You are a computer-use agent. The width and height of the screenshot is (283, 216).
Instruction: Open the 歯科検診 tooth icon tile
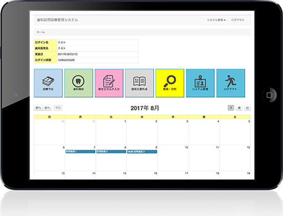click(78, 83)
